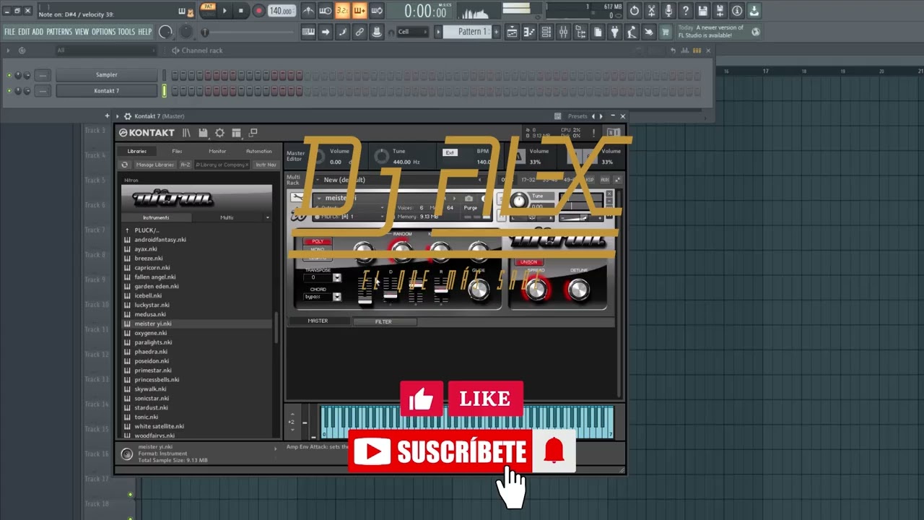Open the EDIT menu

(x=24, y=32)
